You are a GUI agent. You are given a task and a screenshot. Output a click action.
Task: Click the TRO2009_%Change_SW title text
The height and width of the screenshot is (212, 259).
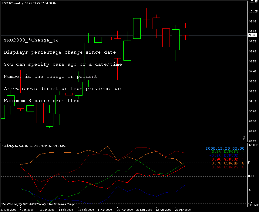[x=31, y=40]
